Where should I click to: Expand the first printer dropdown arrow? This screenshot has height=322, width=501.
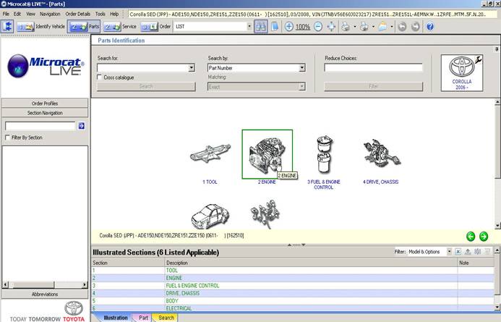355,27
